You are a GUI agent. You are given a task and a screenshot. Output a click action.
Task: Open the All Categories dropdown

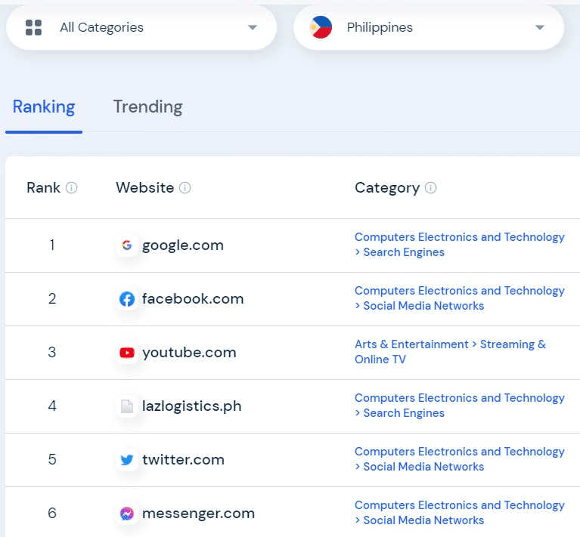pos(141,27)
